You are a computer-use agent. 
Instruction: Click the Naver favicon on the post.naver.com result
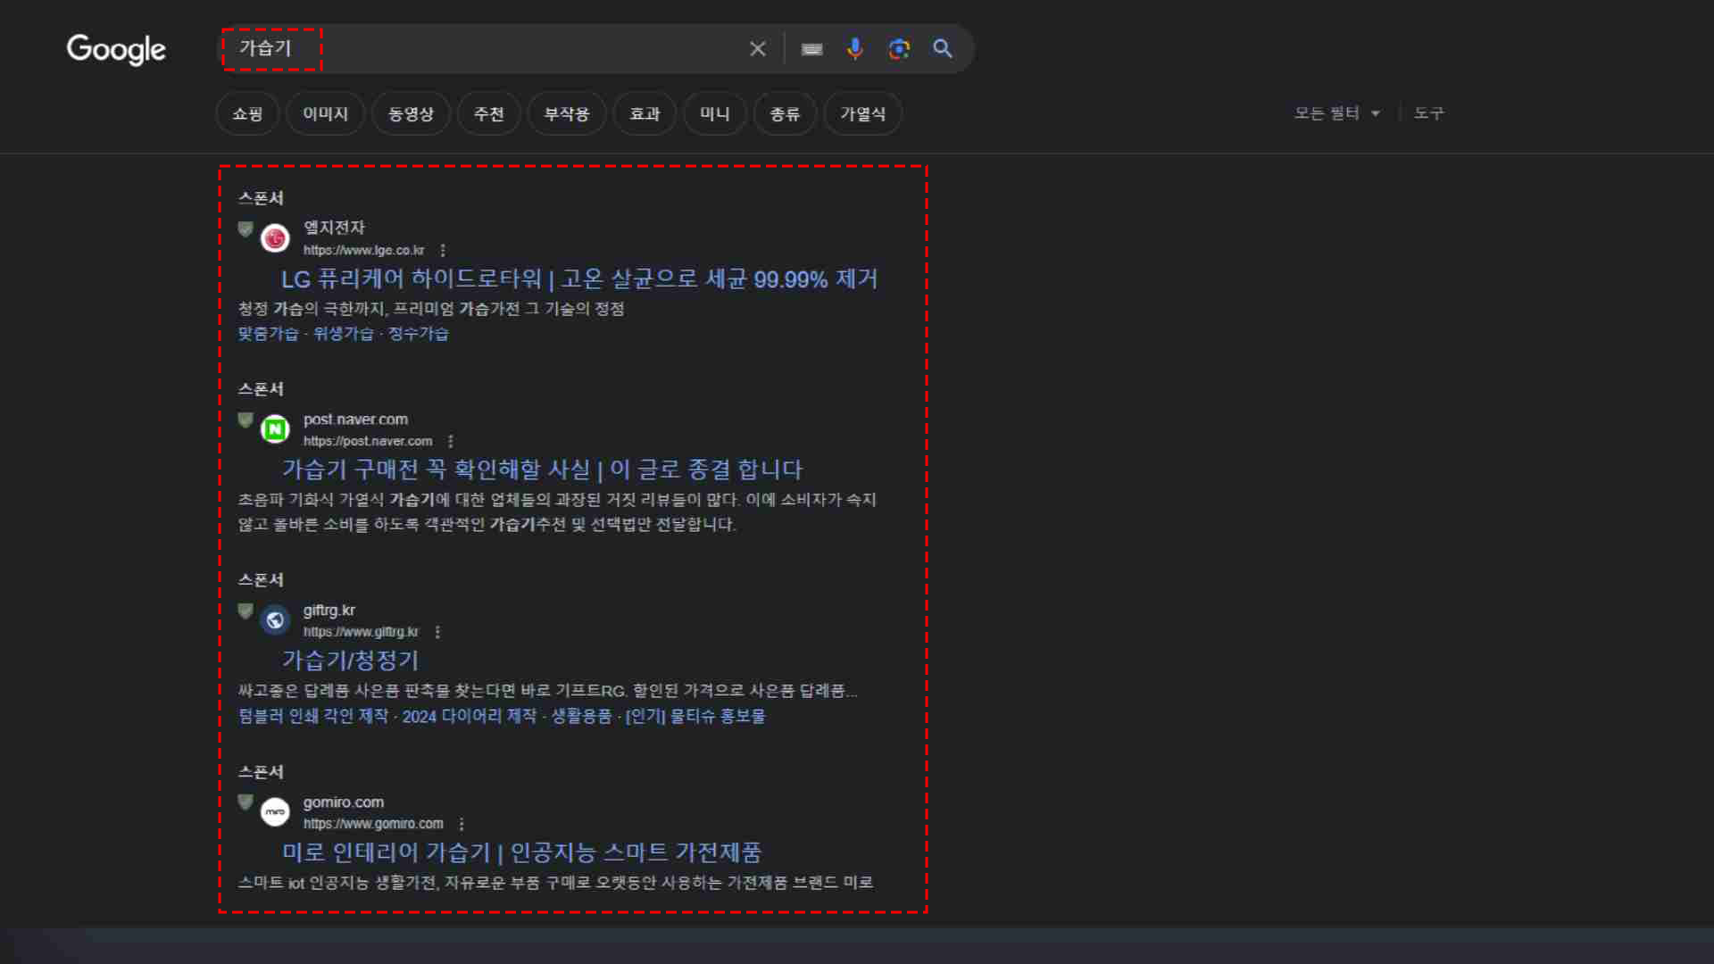275,428
